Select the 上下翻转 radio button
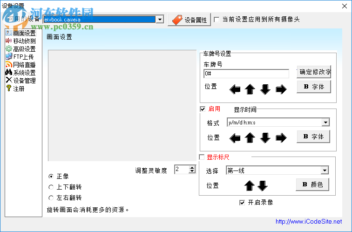This screenshot has width=352, height=232. click(51, 187)
